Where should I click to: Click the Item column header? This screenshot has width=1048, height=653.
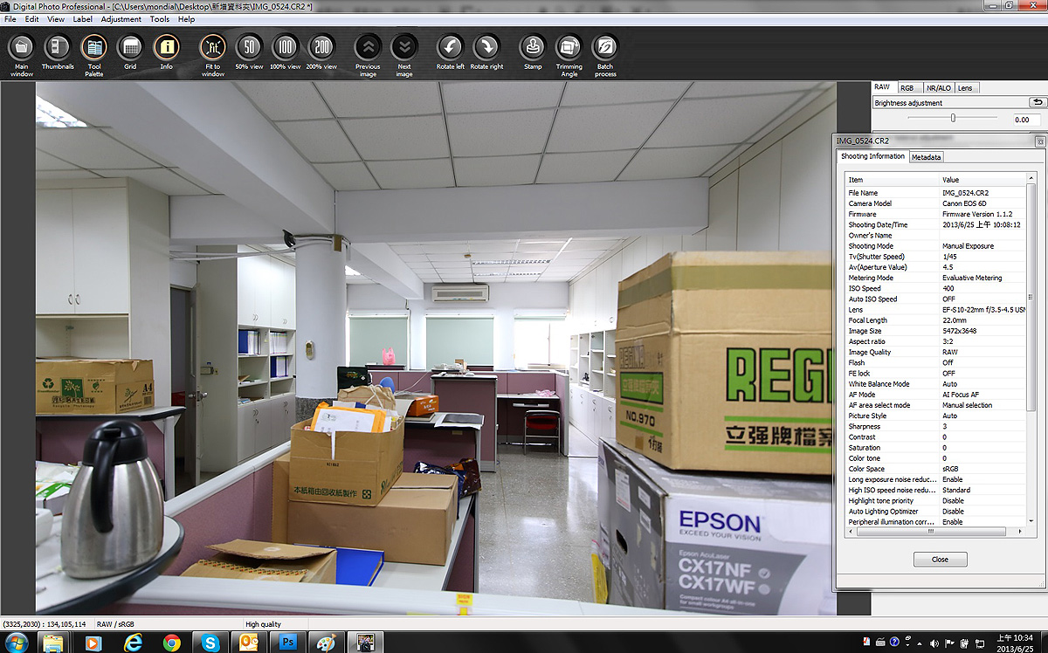(892, 180)
